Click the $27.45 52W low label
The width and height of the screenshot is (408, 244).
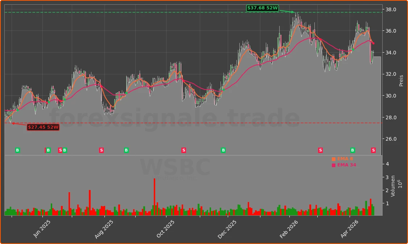[x=43, y=127]
